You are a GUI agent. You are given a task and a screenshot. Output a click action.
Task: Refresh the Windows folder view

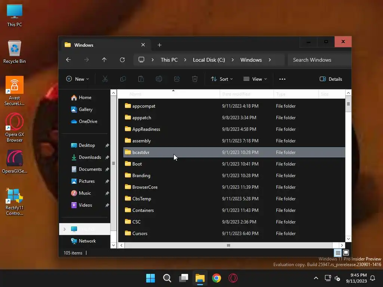pos(122,60)
